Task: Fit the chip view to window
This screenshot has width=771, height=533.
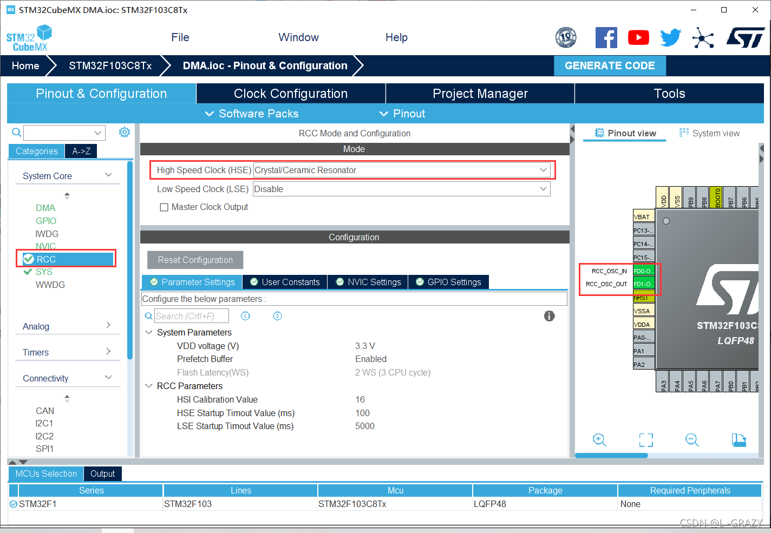Action: (646, 440)
